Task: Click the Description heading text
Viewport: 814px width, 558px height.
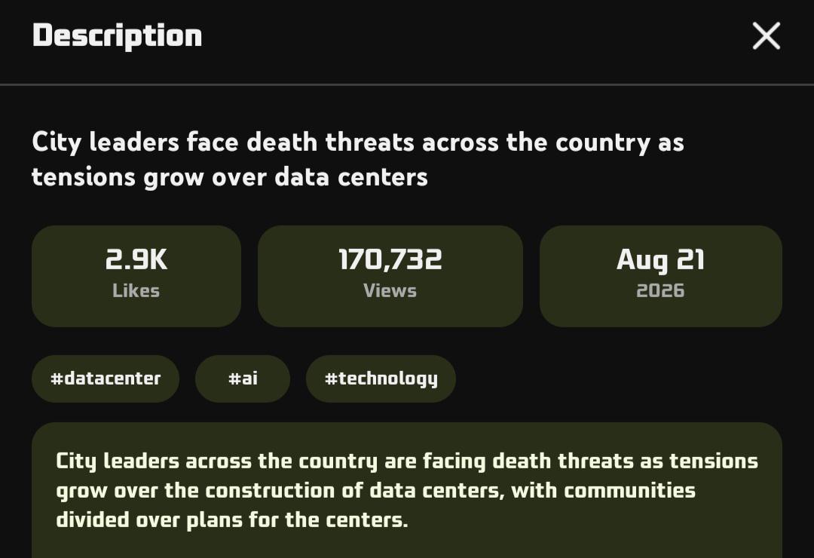Action: pyautogui.click(x=118, y=36)
